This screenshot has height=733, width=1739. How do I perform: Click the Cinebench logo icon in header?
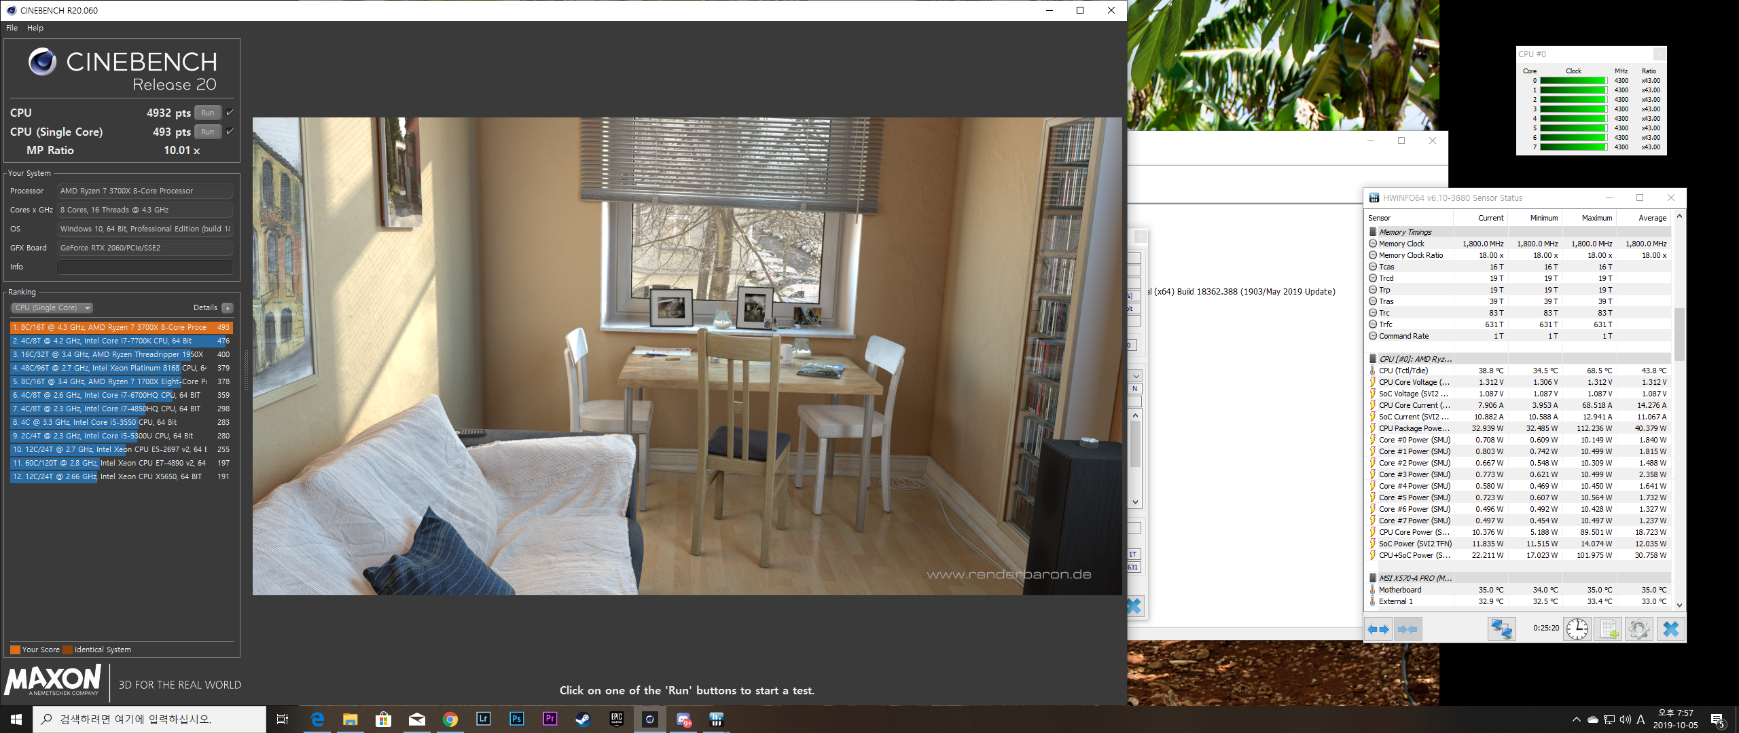(42, 62)
